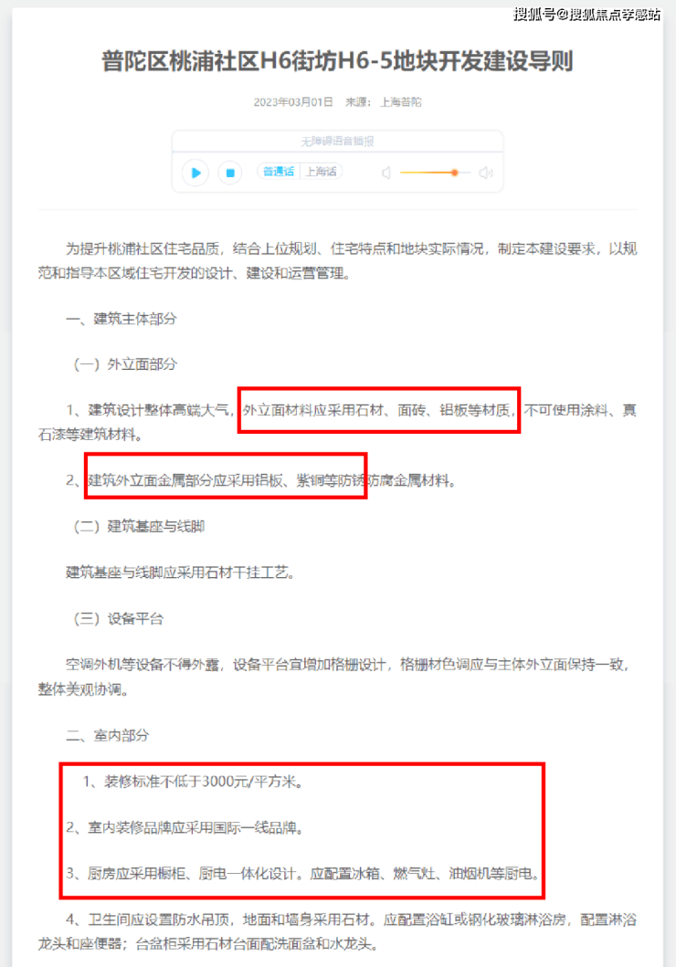Switch narration to 上海话

click(x=322, y=172)
